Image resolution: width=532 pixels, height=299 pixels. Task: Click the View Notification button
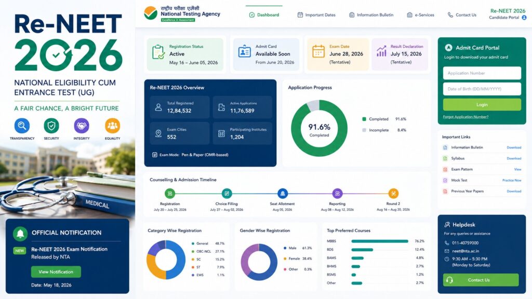click(56, 272)
